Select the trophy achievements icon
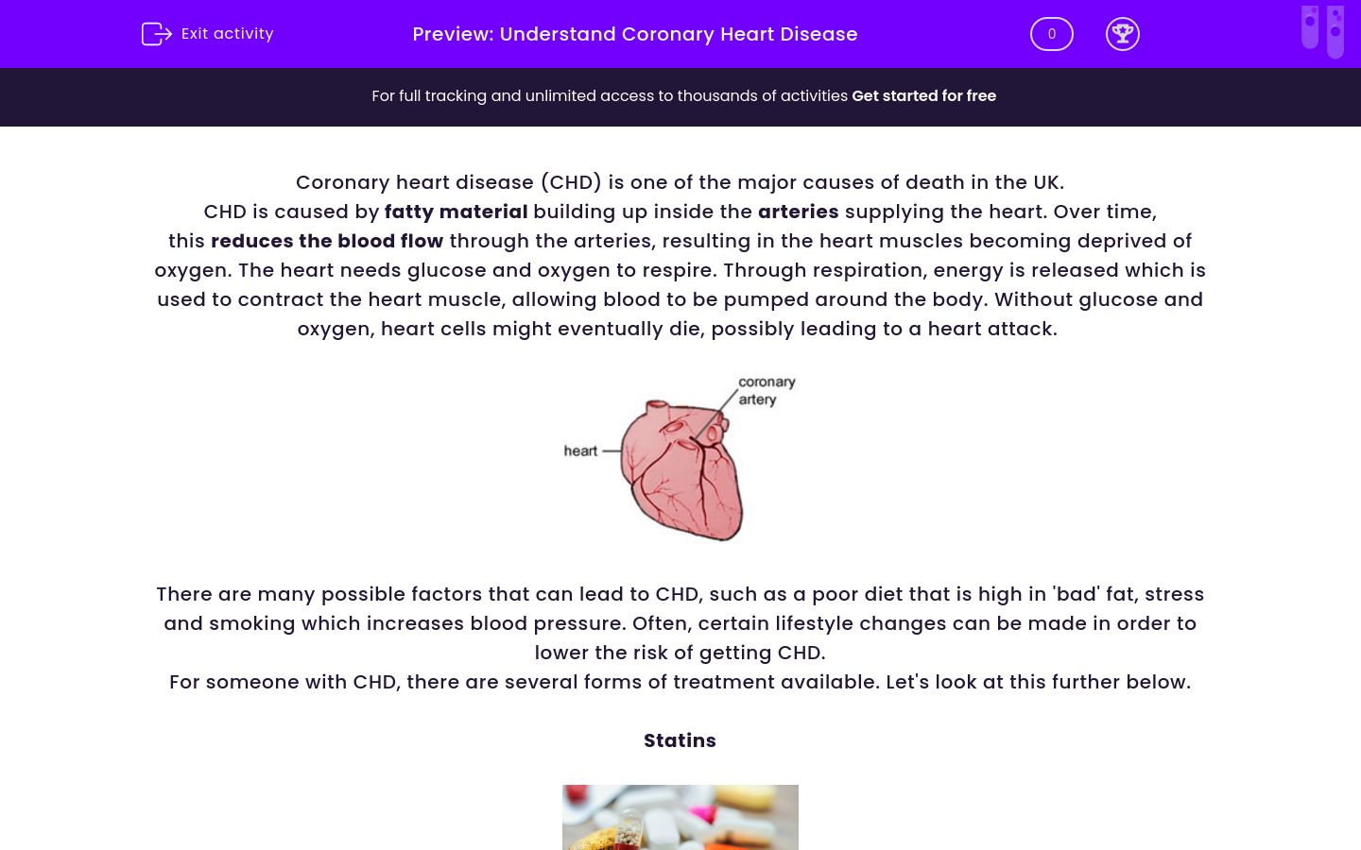Screen dimensions: 1361x850 click(1123, 34)
